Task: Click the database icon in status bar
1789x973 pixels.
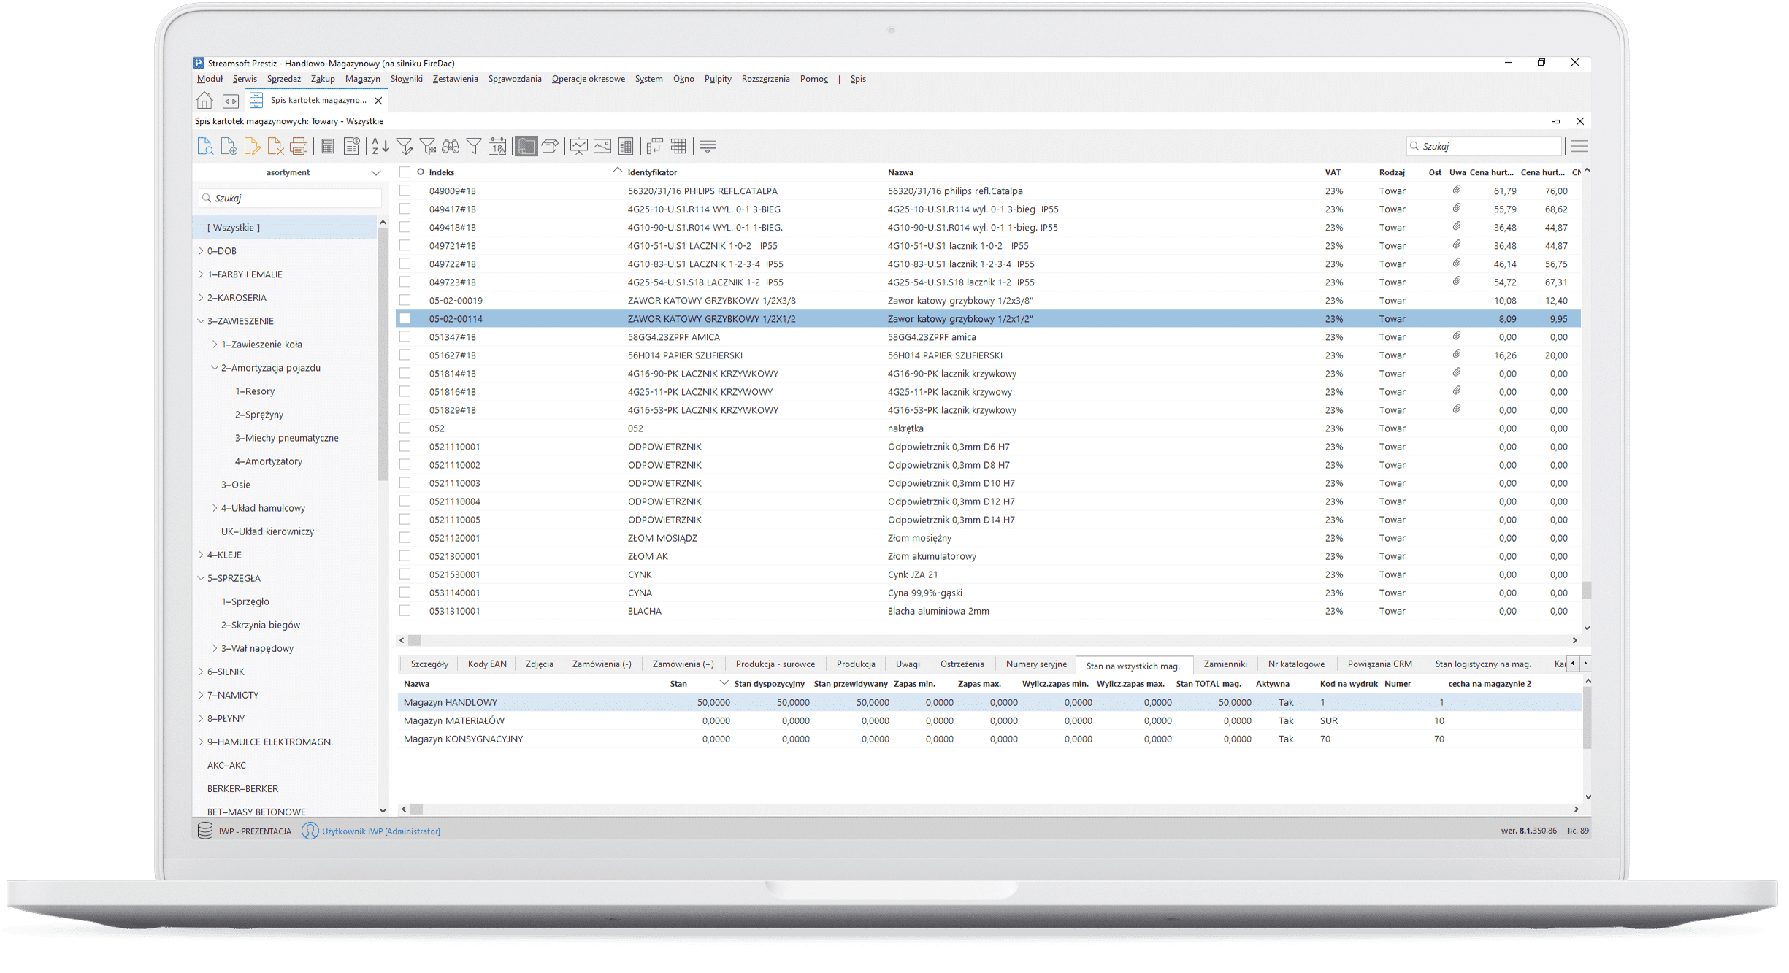Action: [x=205, y=831]
